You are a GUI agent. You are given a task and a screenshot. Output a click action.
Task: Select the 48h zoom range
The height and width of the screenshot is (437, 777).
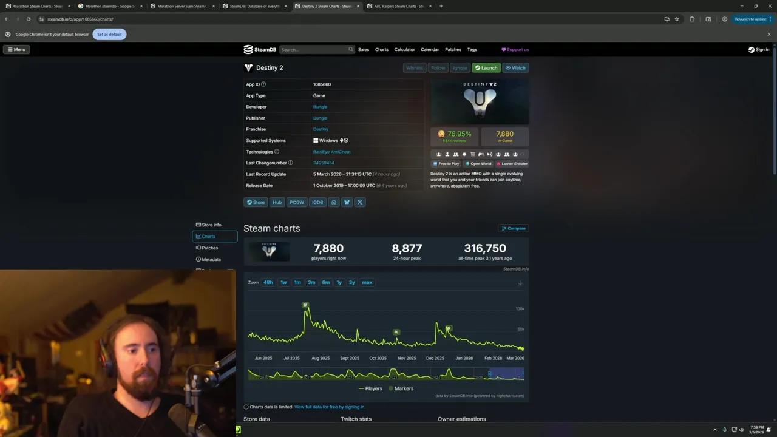click(268, 282)
